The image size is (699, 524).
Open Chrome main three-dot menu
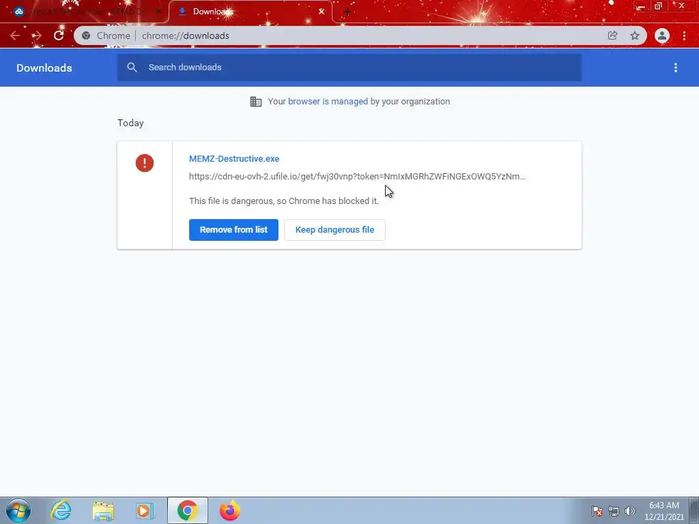tap(684, 35)
